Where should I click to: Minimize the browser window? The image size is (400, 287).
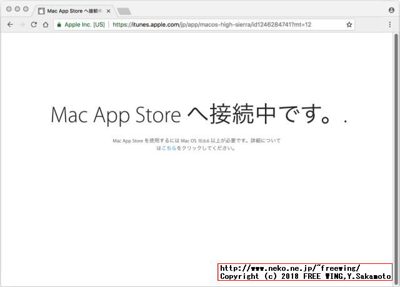pyautogui.click(x=17, y=9)
